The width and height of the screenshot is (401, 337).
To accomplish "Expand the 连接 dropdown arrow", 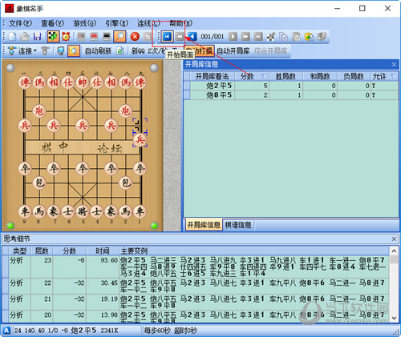I will point(35,50).
